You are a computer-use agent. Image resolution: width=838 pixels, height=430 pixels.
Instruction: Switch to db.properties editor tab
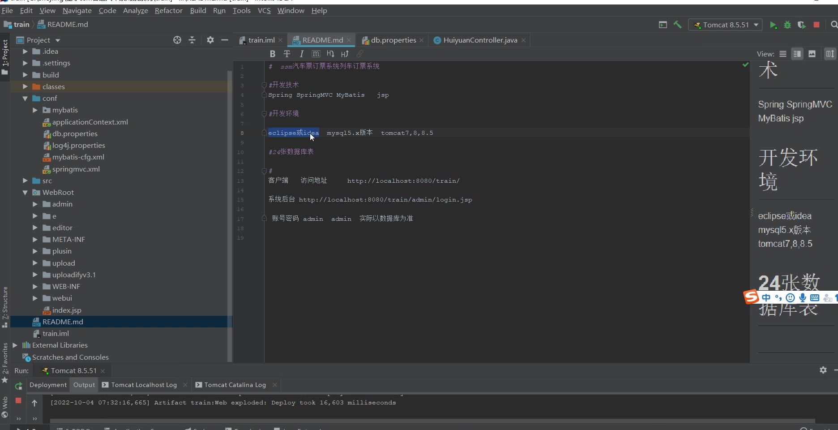tap(393, 40)
